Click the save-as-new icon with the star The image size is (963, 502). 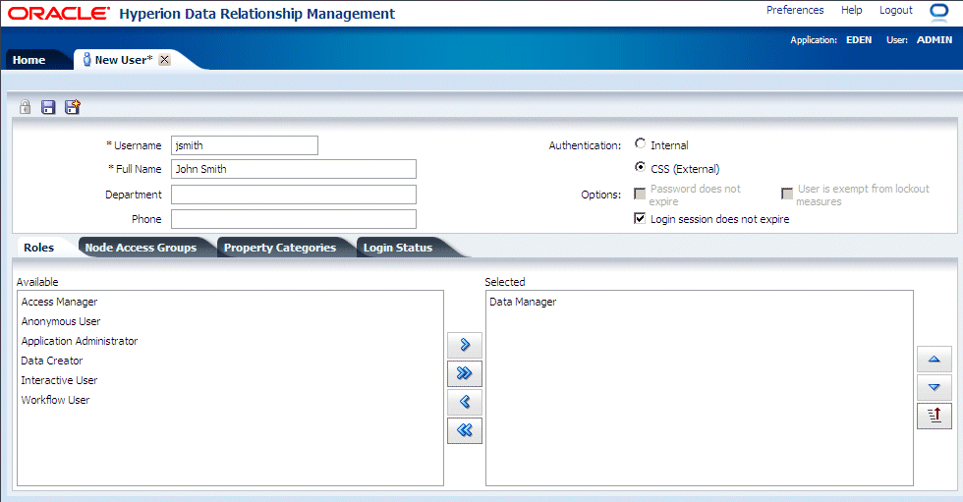[73, 107]
